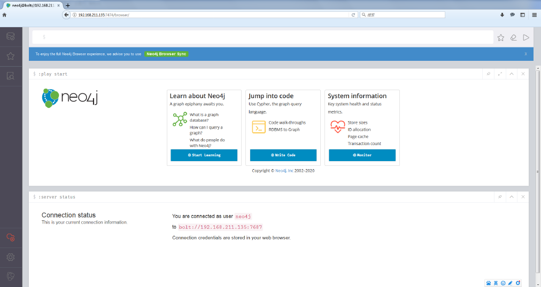The image size is (541, 287).
Task: Open a new browser tab
Action: point(68,5)
